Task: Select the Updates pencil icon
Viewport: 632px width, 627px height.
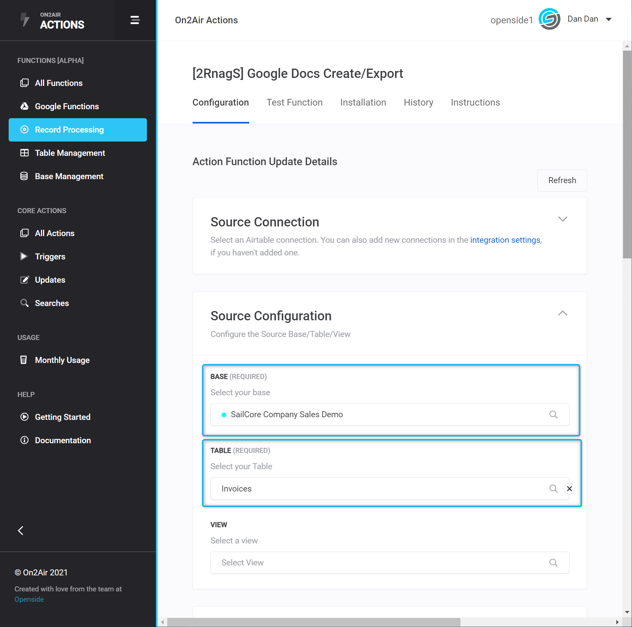Action: pyautogui.click(x=25, y=280)
